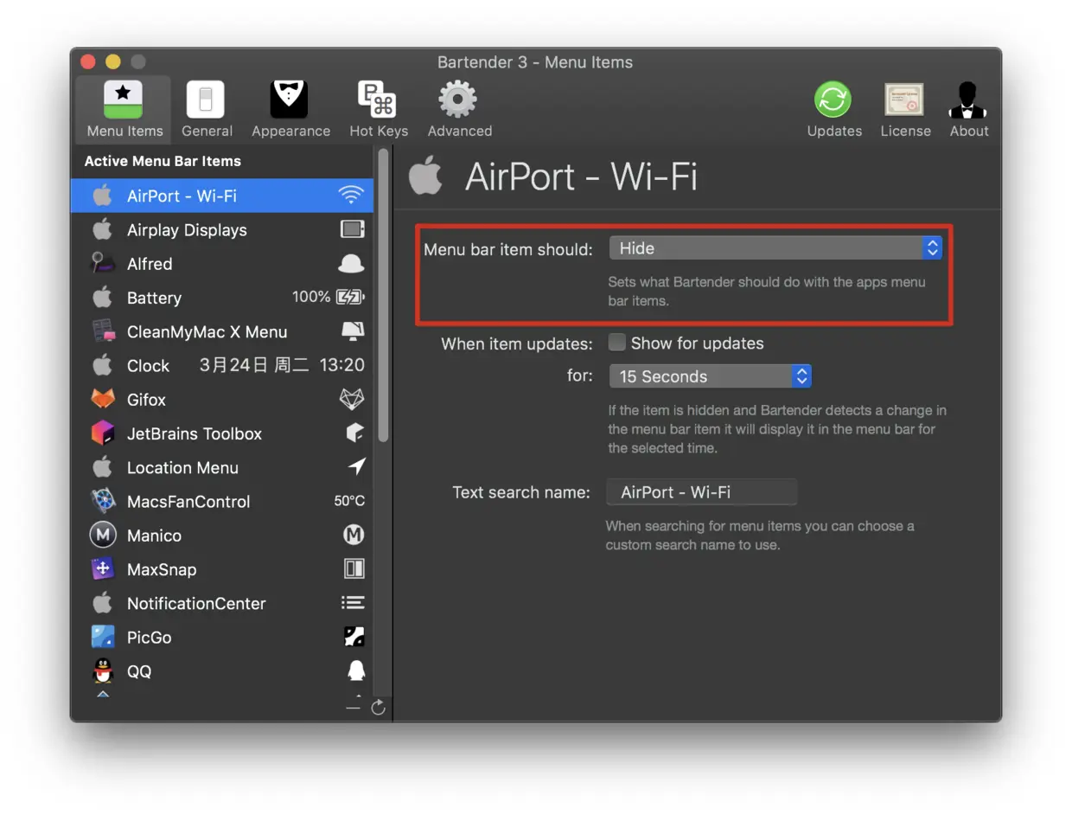Click the sidebar list scrollbar
Screen dimensions: 1072x815
[x=383, y=294]
